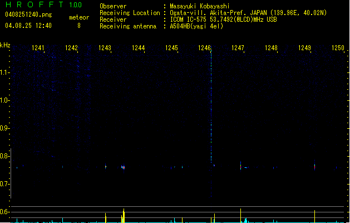Click the yellow power spike at 1247
The width and height of the screenshot is (350, 223).
(x=240, y=216)
